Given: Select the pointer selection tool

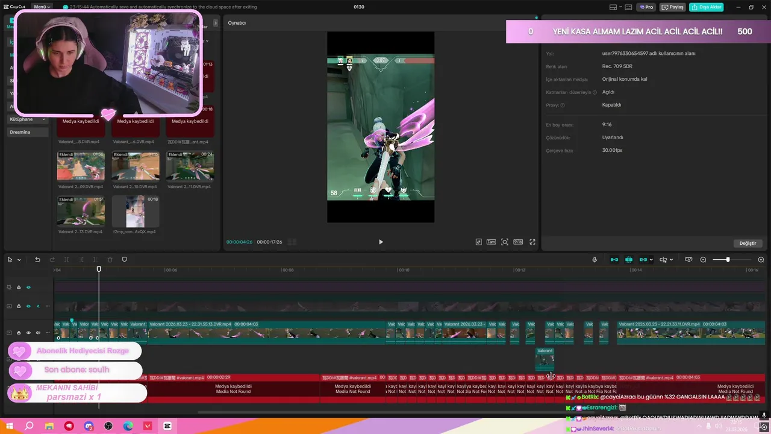Looking at the screenshot, I should click(10, 260).
